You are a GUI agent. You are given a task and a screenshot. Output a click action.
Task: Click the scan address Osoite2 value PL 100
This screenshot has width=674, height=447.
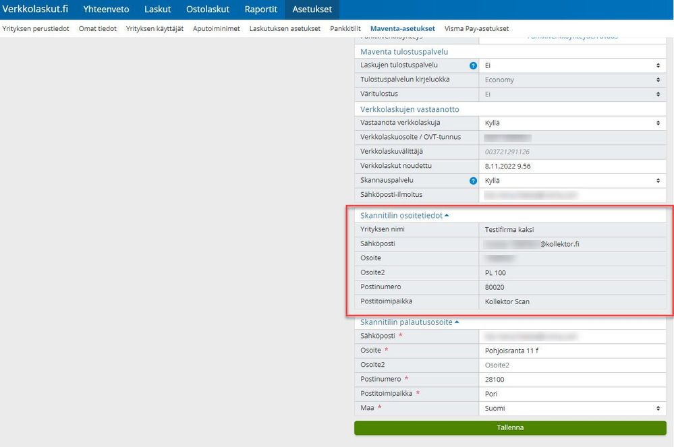click(495, 273)
